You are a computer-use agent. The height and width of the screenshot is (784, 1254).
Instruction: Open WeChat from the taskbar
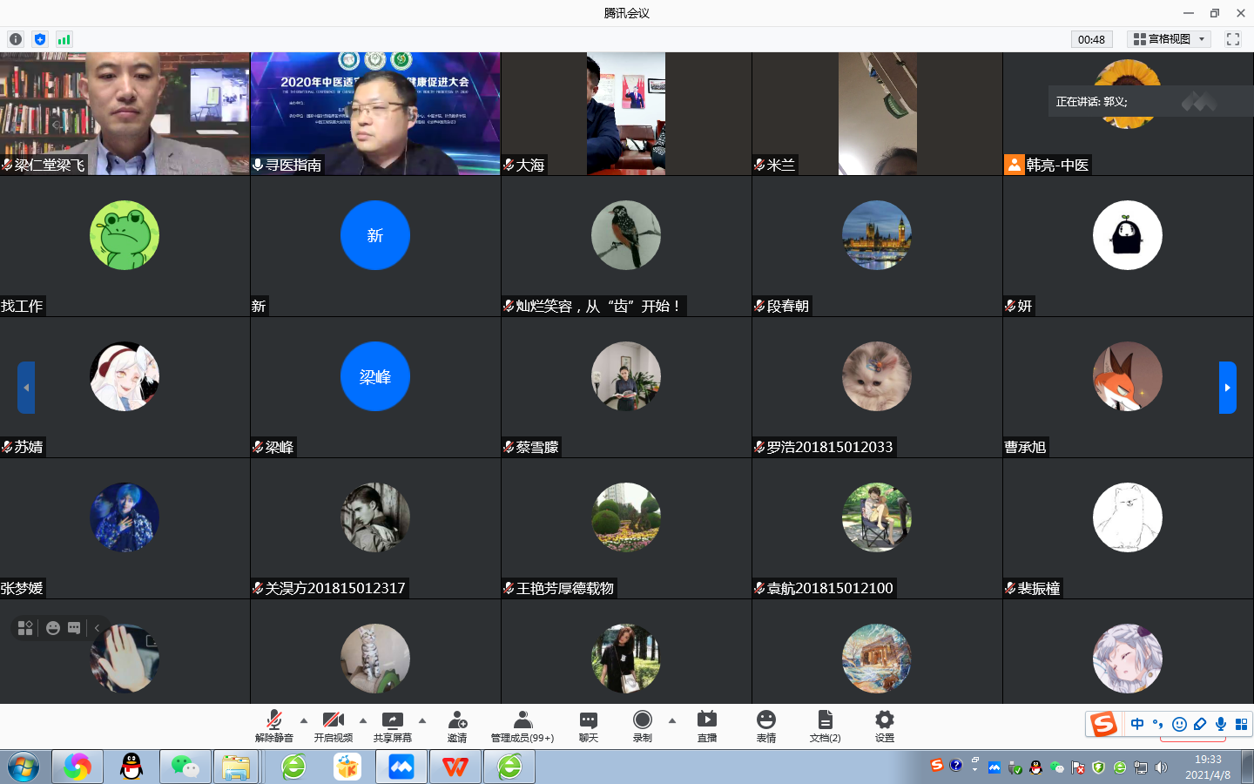click(185, 767)
